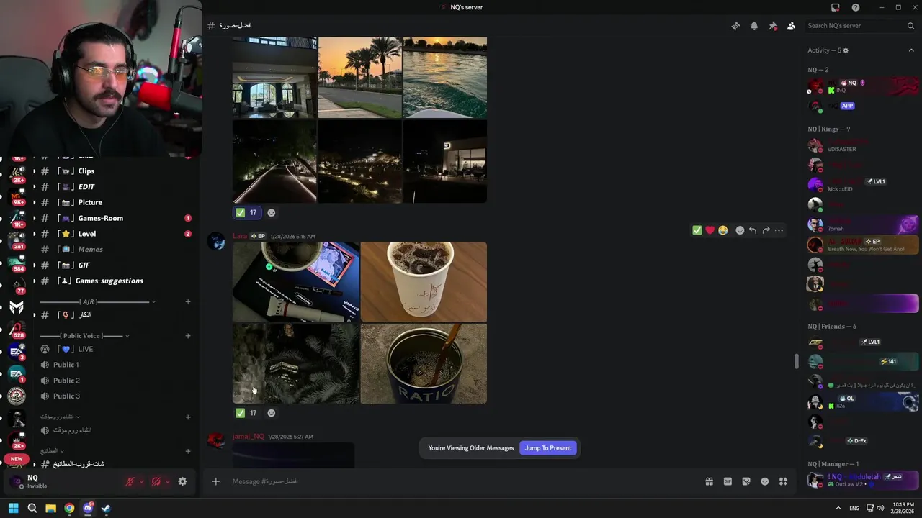Open add reaction picker in hover bar
The width and height of the screenshot is (922, 518).
tap(740, 230)
